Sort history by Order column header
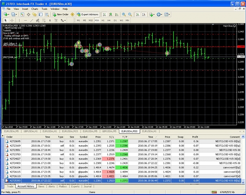Image resolution: width=246 pixels, height=195 pixels. point(13,137)
